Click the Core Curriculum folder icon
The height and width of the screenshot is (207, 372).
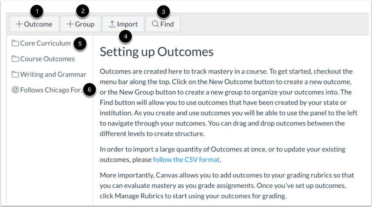point(15,43)
